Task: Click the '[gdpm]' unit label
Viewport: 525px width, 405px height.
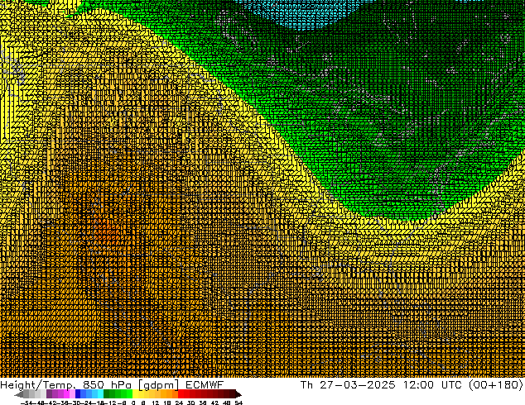Action: click(x=161, y=385)
